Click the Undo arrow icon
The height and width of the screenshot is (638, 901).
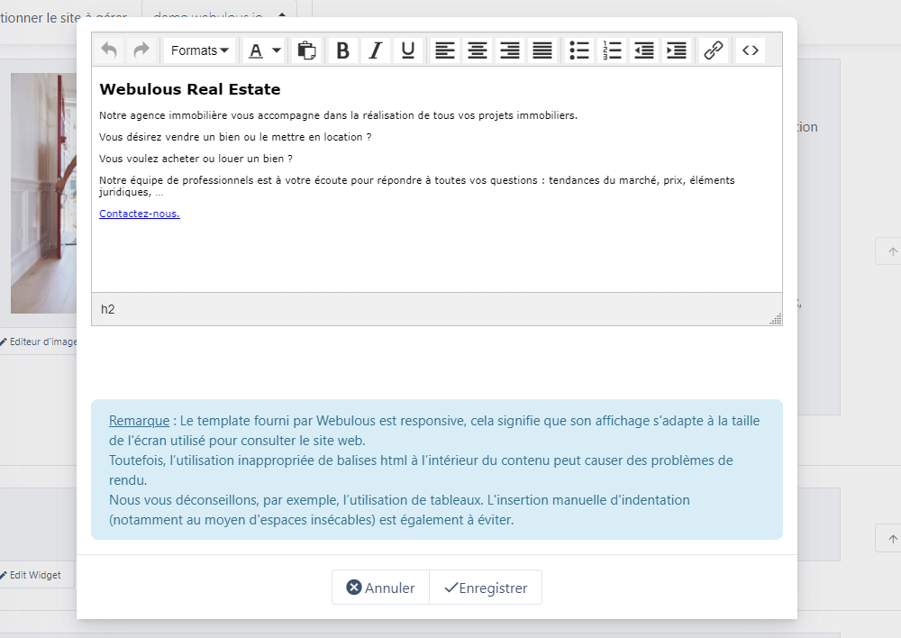[x=109, y=50]
